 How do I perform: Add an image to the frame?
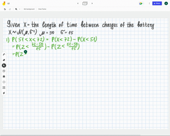click(x=4, y=76)
